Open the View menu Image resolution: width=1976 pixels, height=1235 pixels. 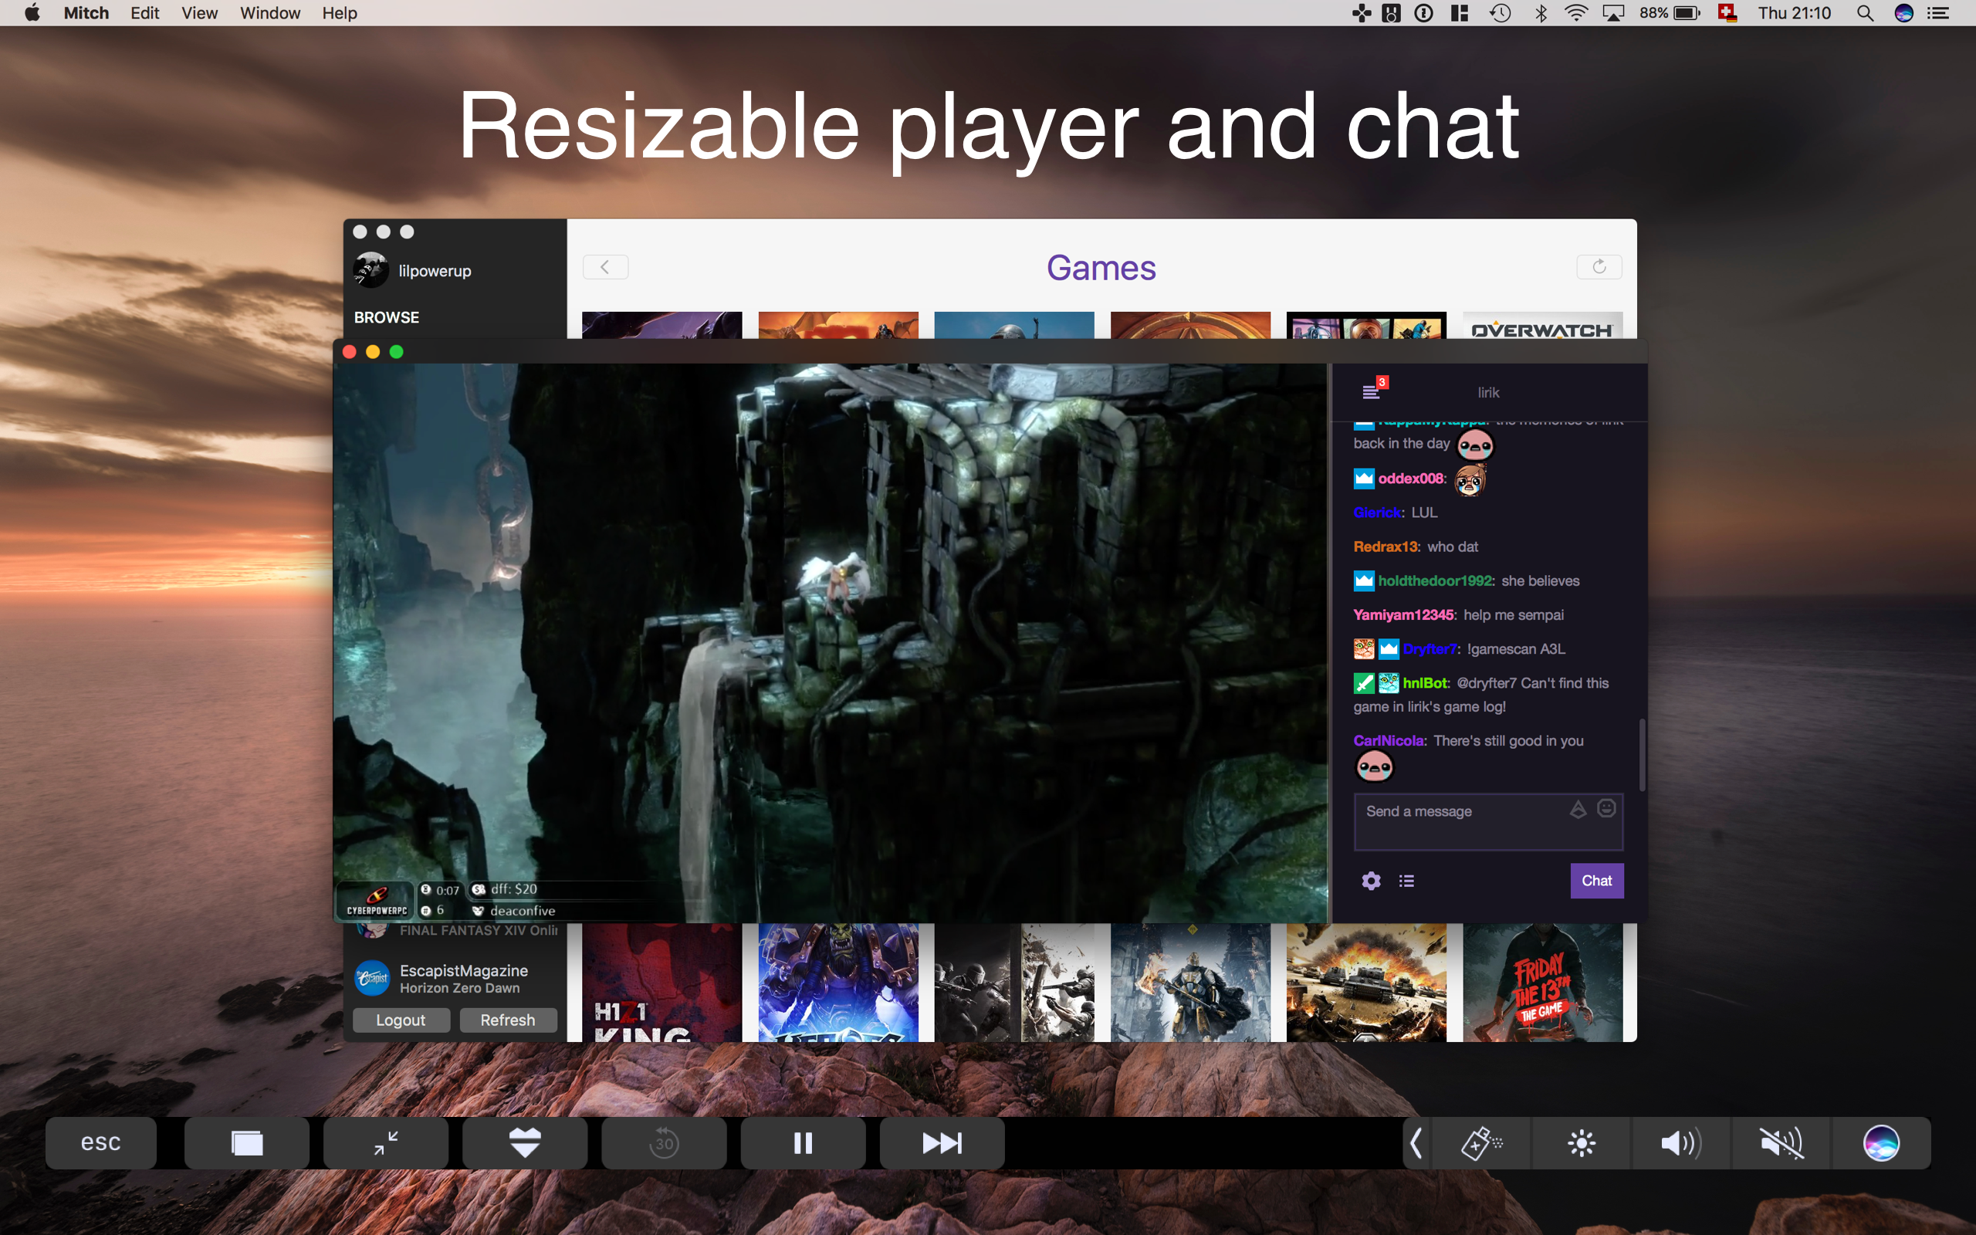tap(198, 12)
